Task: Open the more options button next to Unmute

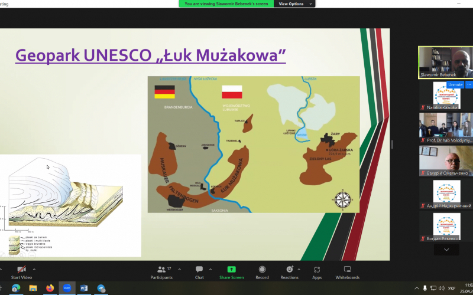Action: [469, 84]
